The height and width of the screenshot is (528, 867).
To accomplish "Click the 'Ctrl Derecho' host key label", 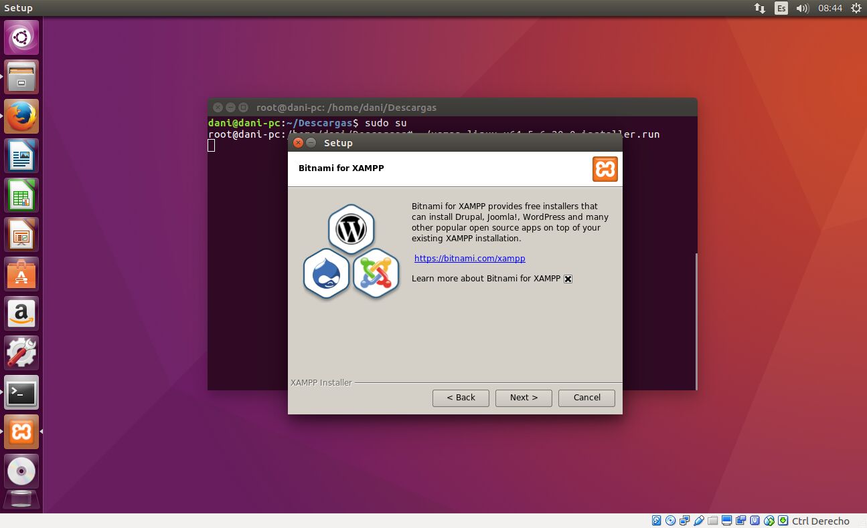I will [x=821, y=521].
